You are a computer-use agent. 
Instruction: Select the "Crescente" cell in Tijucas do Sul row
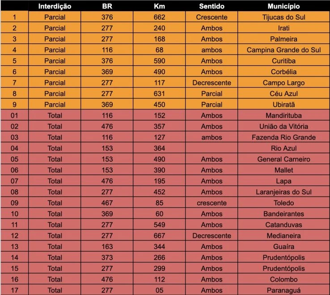tap(212, 17)
